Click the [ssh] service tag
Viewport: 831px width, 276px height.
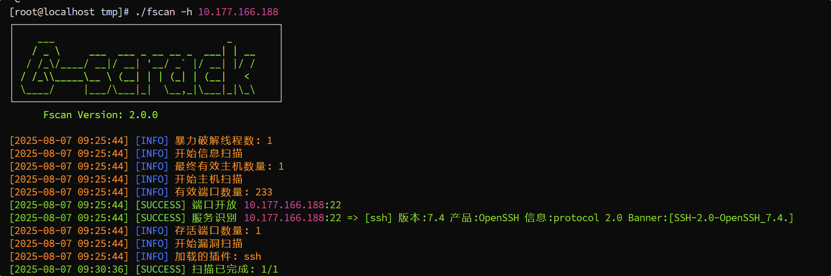[378, 218]
